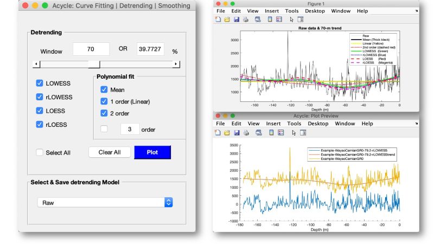Click New Figure icon in Figure 1 toolbar
This screenshot has height=244, width=434.
tap(218, 20)
